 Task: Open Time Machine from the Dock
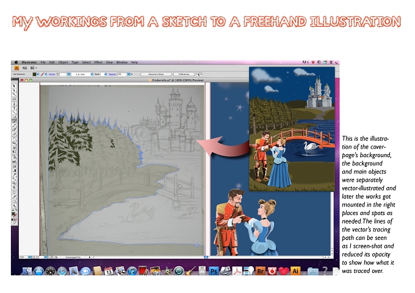point(179,270)
